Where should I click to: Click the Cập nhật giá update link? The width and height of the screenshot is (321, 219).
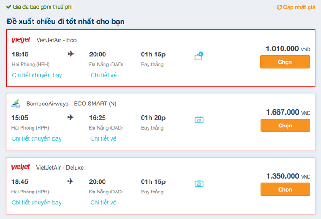click(x=299, y=8)
